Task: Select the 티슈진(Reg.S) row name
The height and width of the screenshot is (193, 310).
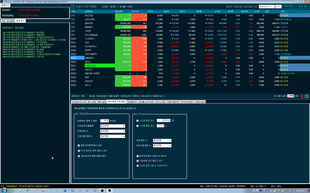Action: click(x=92, y=35)
